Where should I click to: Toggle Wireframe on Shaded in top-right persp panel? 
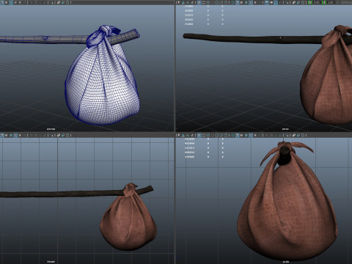pos(246,2)
